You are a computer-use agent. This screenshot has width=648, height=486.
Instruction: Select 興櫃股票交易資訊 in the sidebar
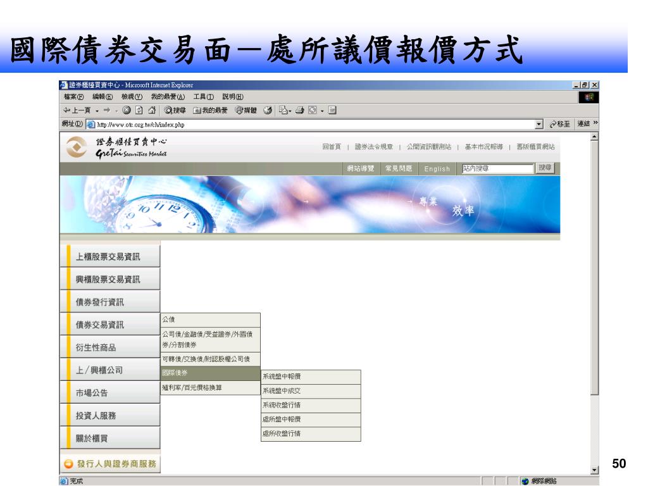point(110,279)
